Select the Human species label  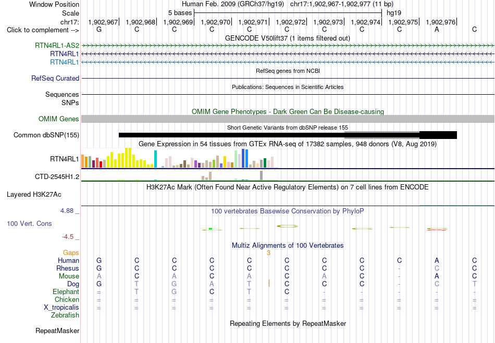click(x=68, y=260)
